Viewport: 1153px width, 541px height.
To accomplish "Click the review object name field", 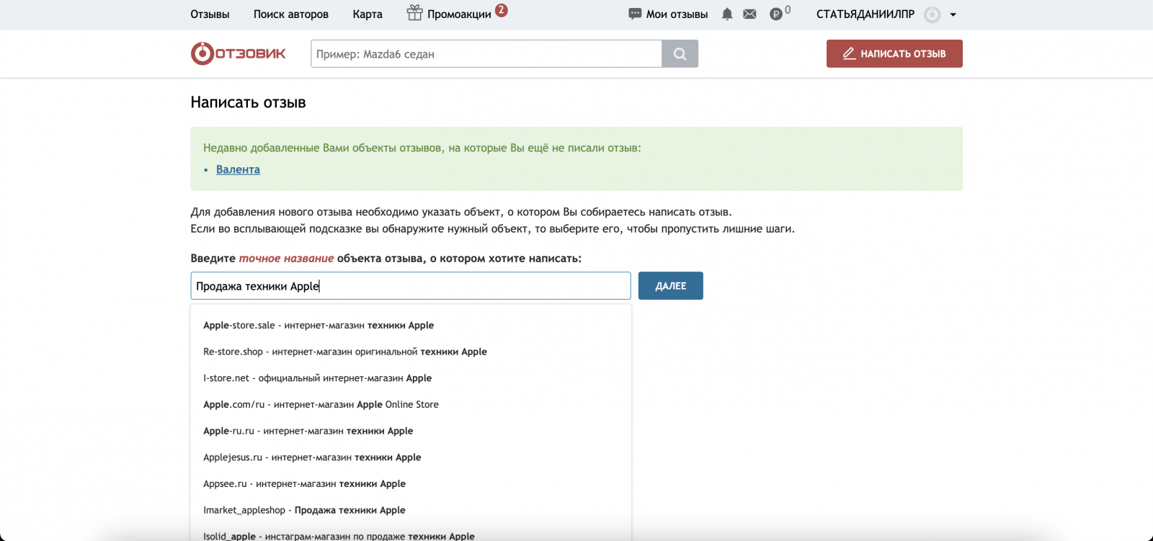I will click(x=411, y=286).
